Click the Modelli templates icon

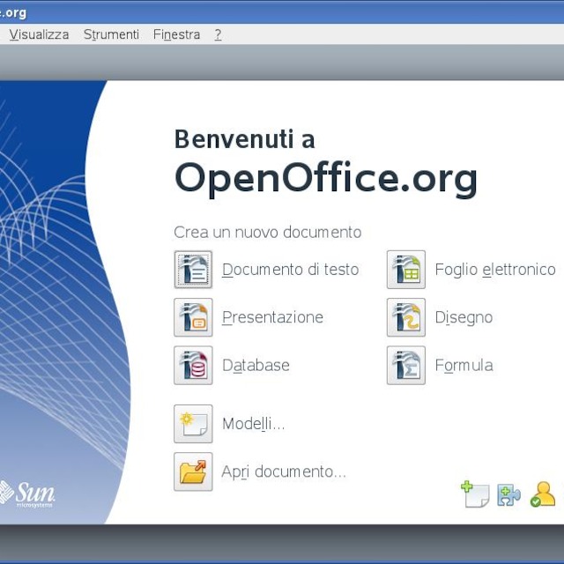[193, 424]
